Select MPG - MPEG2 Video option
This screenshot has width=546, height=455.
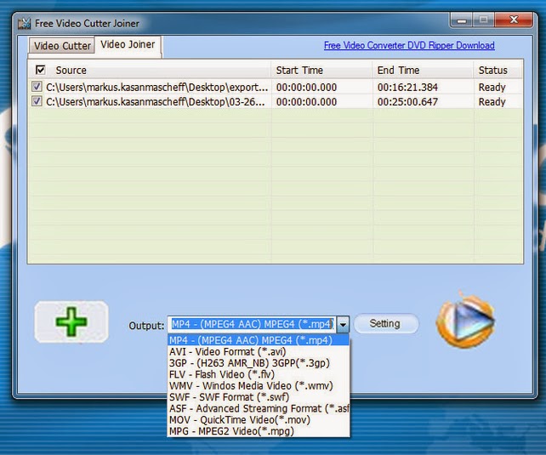point(259,431)
